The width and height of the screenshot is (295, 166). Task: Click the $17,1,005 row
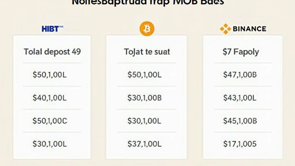click(240, 144)
